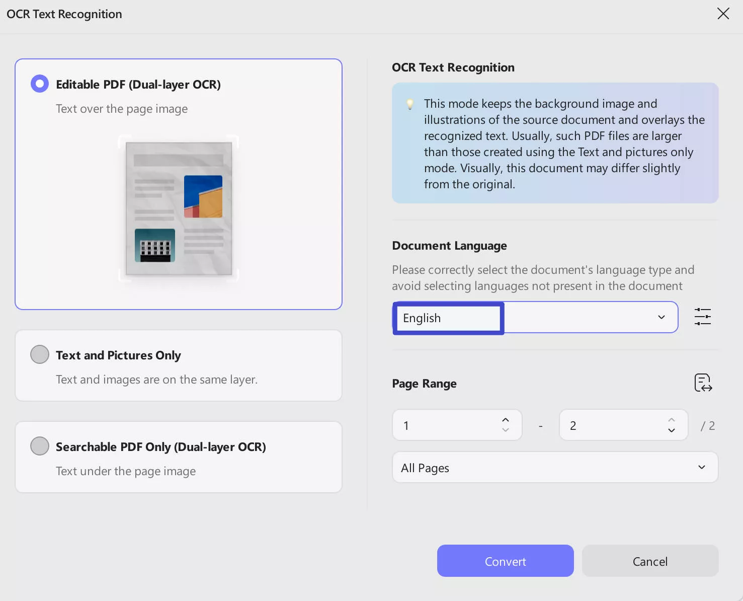Screen dimensions: 743x601
Task: Decrease the start page number
Action: [506, 430]
